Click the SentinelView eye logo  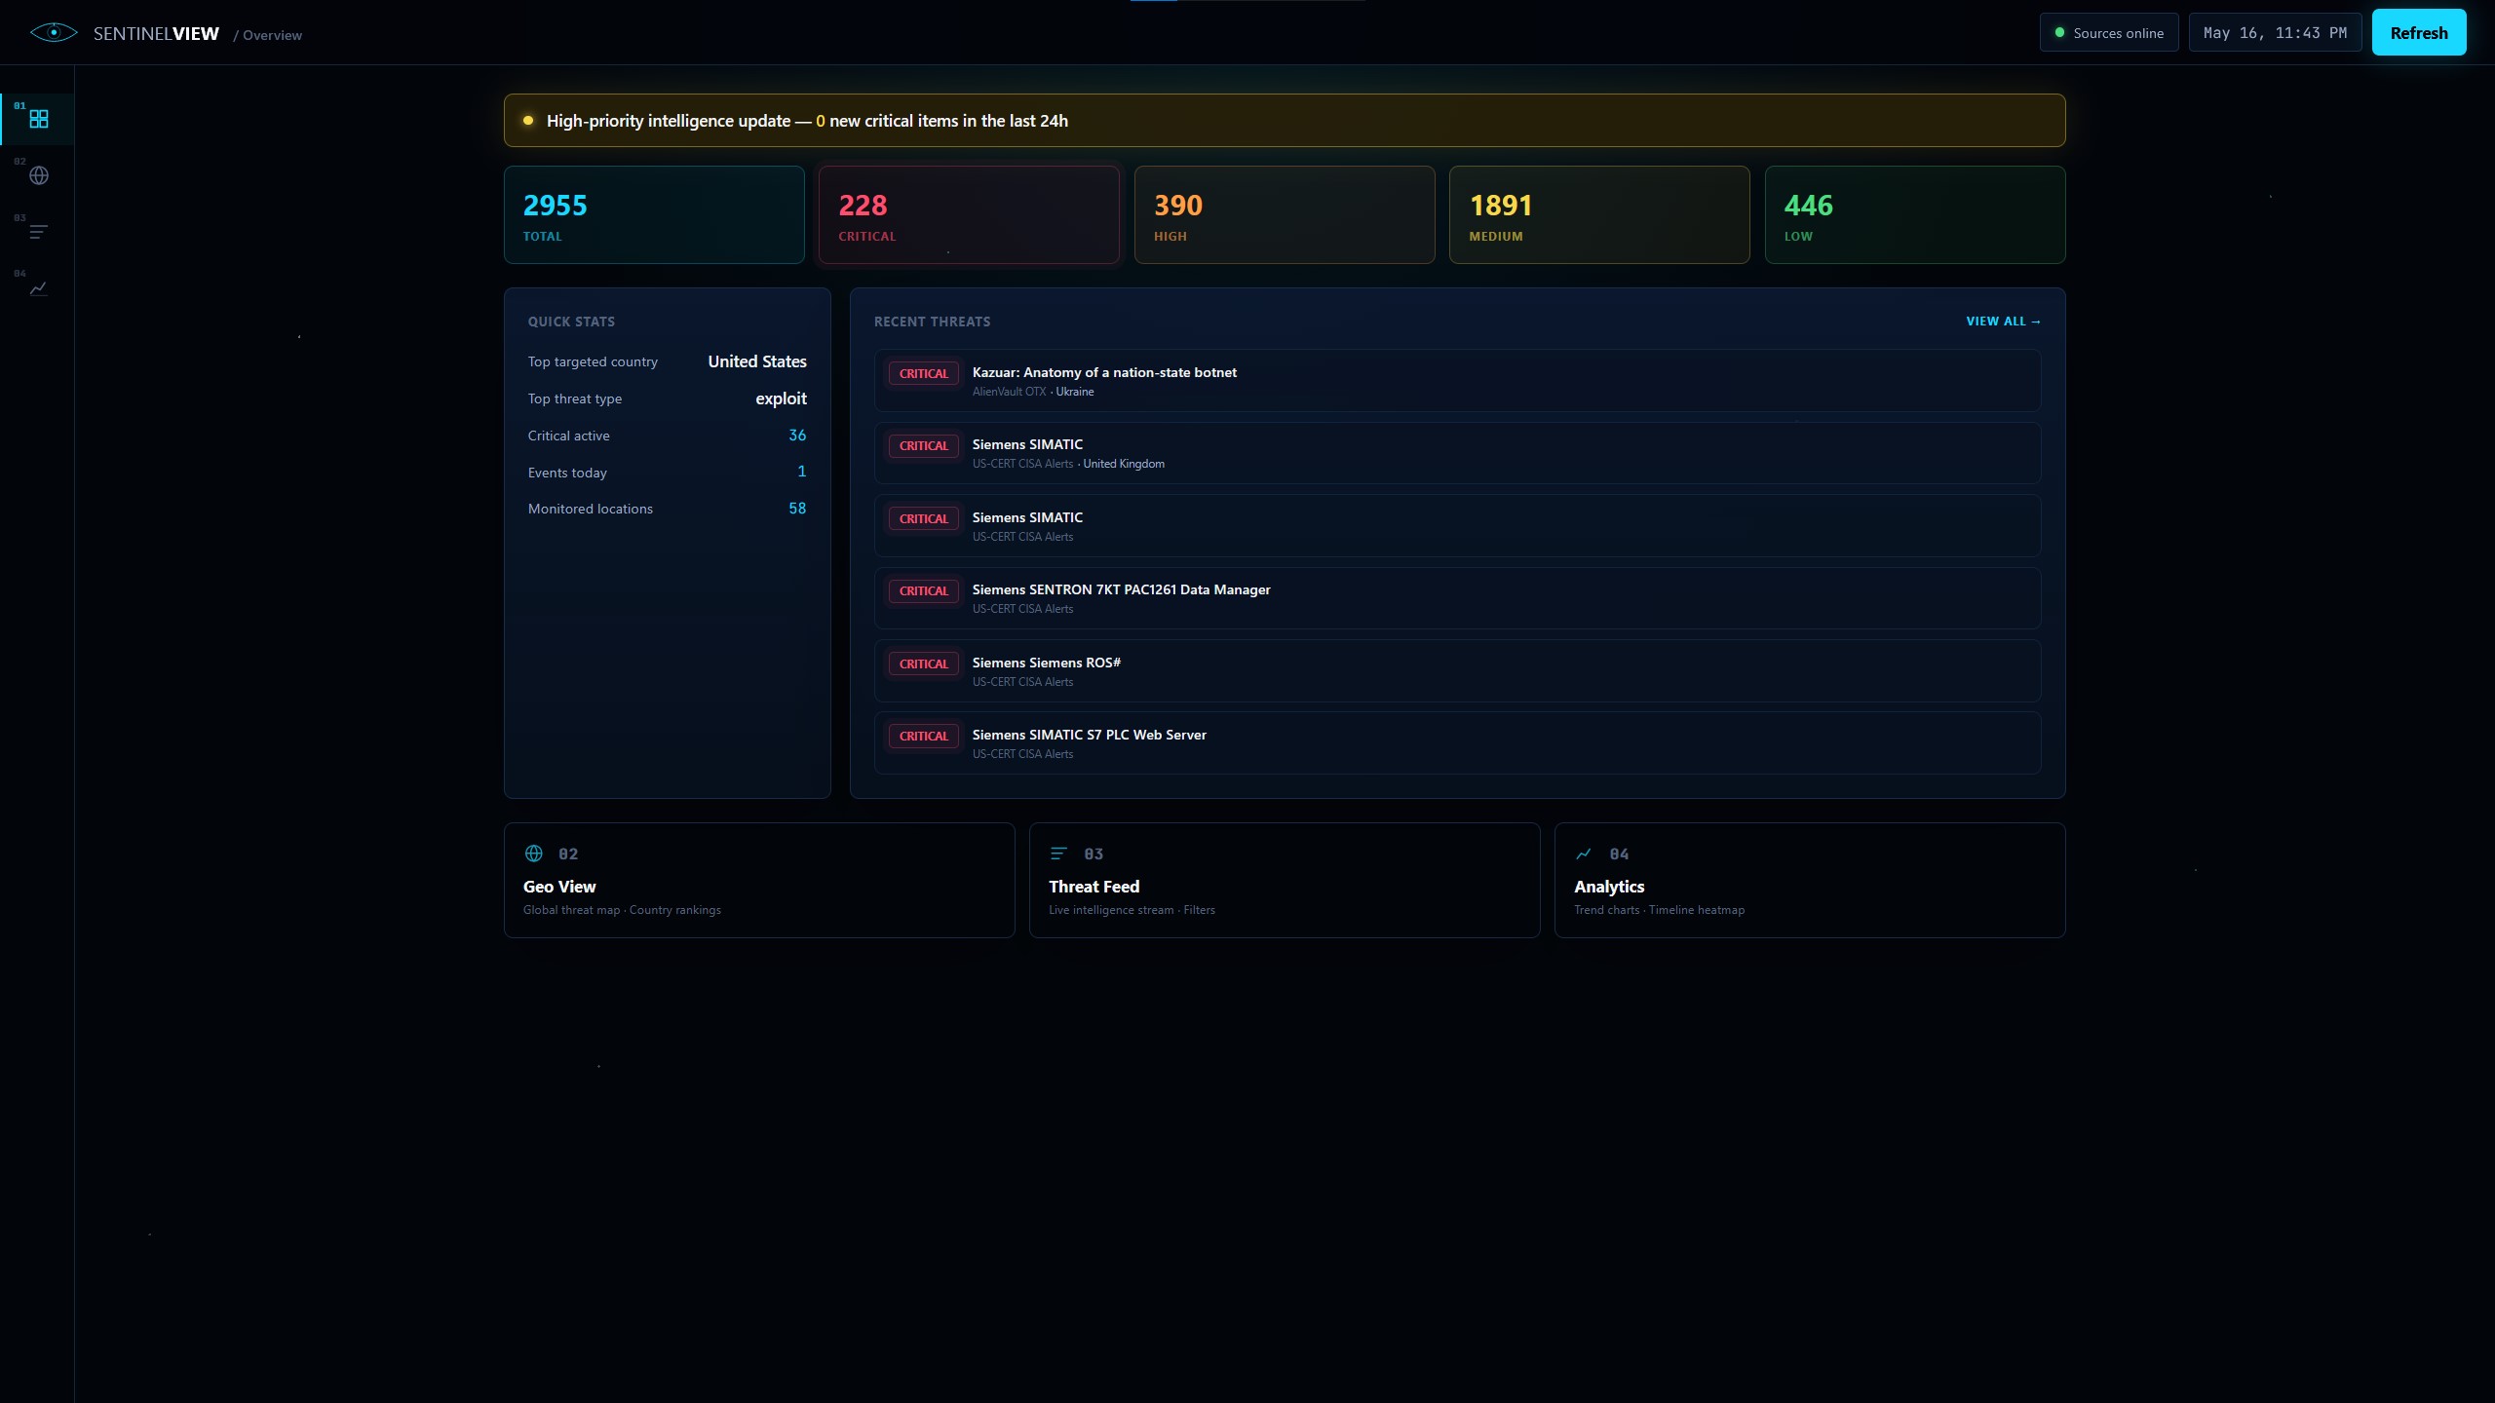[54, 33]
